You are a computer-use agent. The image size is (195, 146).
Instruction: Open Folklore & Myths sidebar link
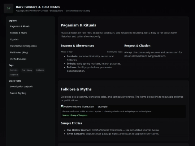tap(18, 33)
